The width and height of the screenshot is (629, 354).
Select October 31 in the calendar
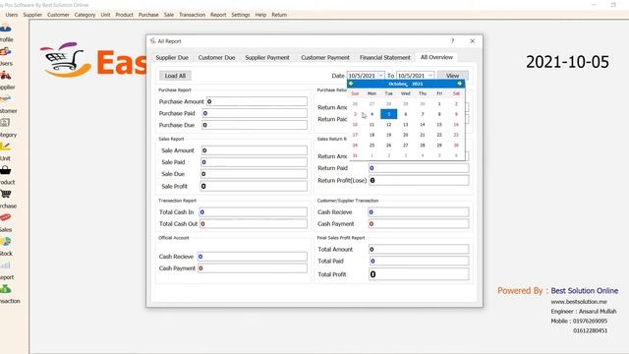(x=355, y=155)
